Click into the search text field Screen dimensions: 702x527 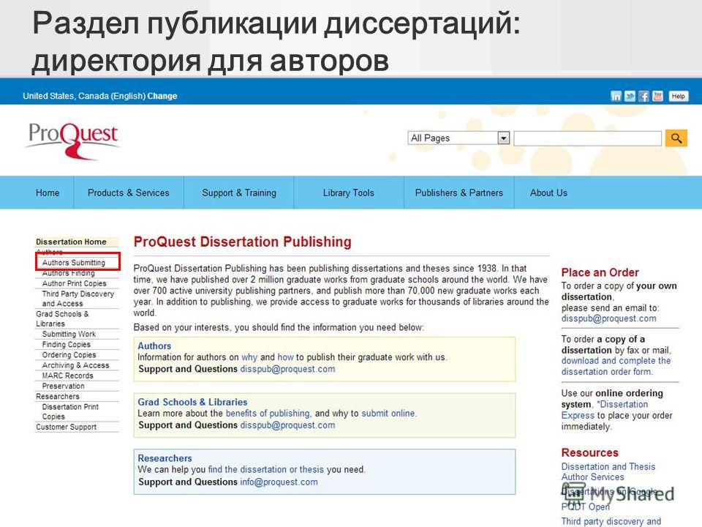587,138
